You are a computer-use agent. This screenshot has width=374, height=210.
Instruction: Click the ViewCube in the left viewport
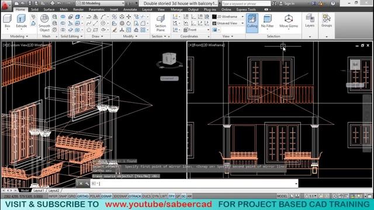pos(169,59)
